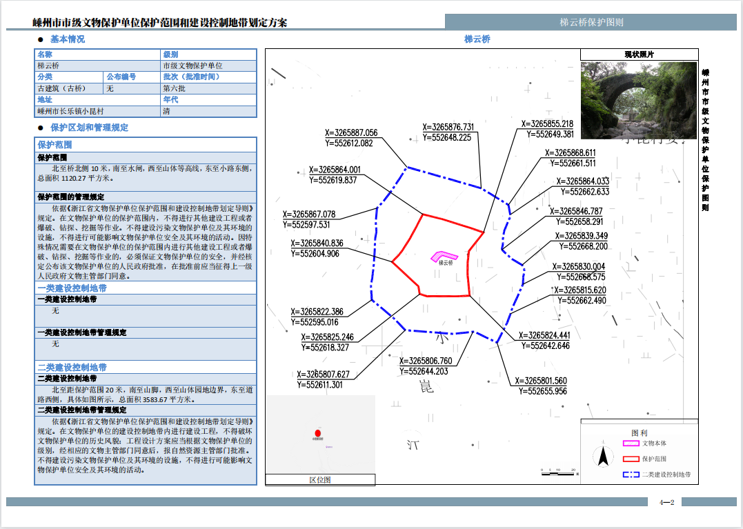Select the 一类建设控制地带 blue heading
This screenshot has height=529, width=743.
[72, 288]
